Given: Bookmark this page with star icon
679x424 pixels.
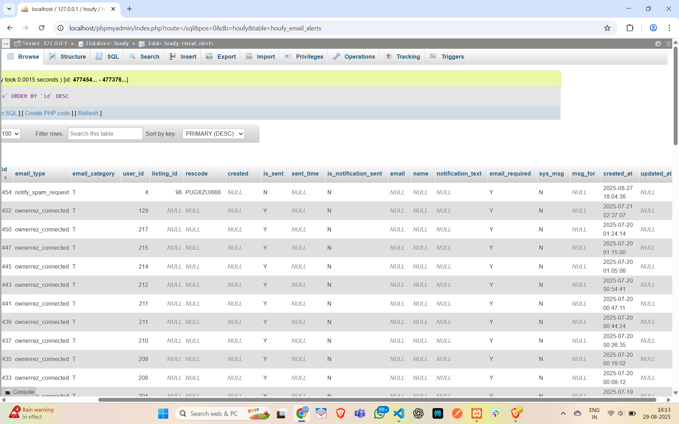Looking at the screenshot, I should (x=607, y=28).
